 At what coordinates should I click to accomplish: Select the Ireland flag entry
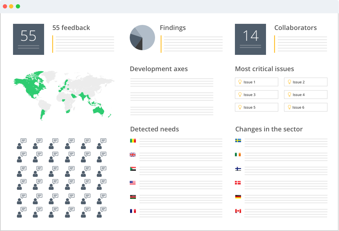click(238, 155)
